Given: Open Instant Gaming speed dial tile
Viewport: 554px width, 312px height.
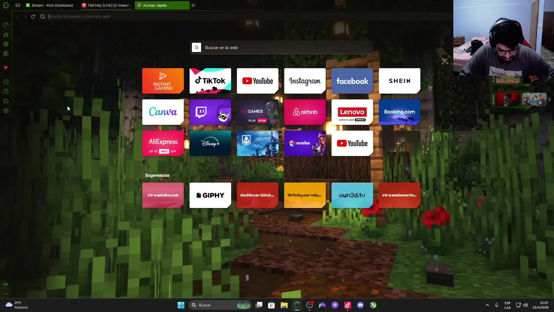Looking at the screenshot, I should point(163,81).
